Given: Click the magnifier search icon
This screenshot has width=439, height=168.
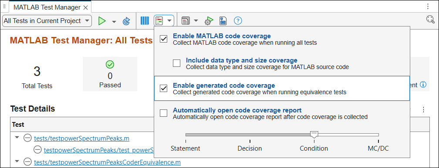Looking at the screenshot, I should 430,20.
